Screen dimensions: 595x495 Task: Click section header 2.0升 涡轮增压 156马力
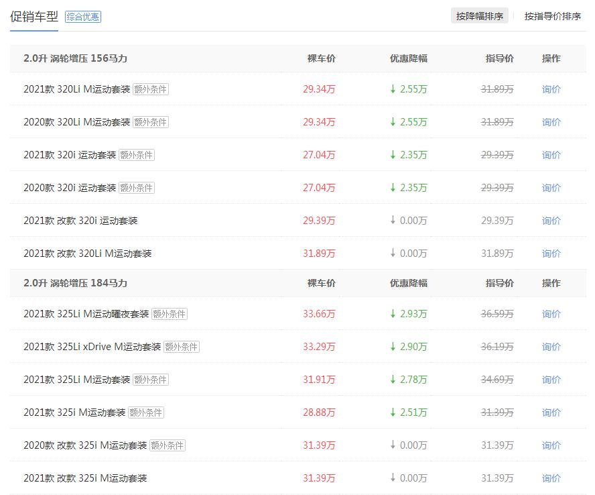coord(75,58)
